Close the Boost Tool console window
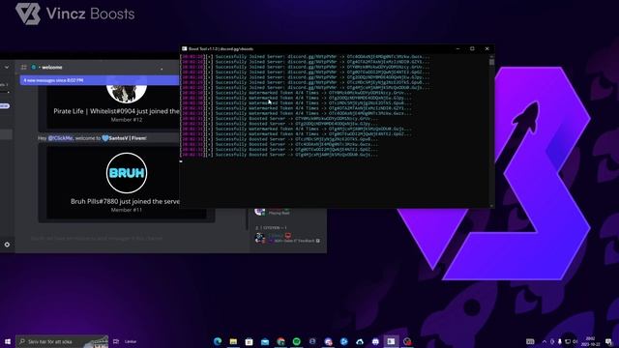Viewport: 619px width, 348px height. [486, 48]
